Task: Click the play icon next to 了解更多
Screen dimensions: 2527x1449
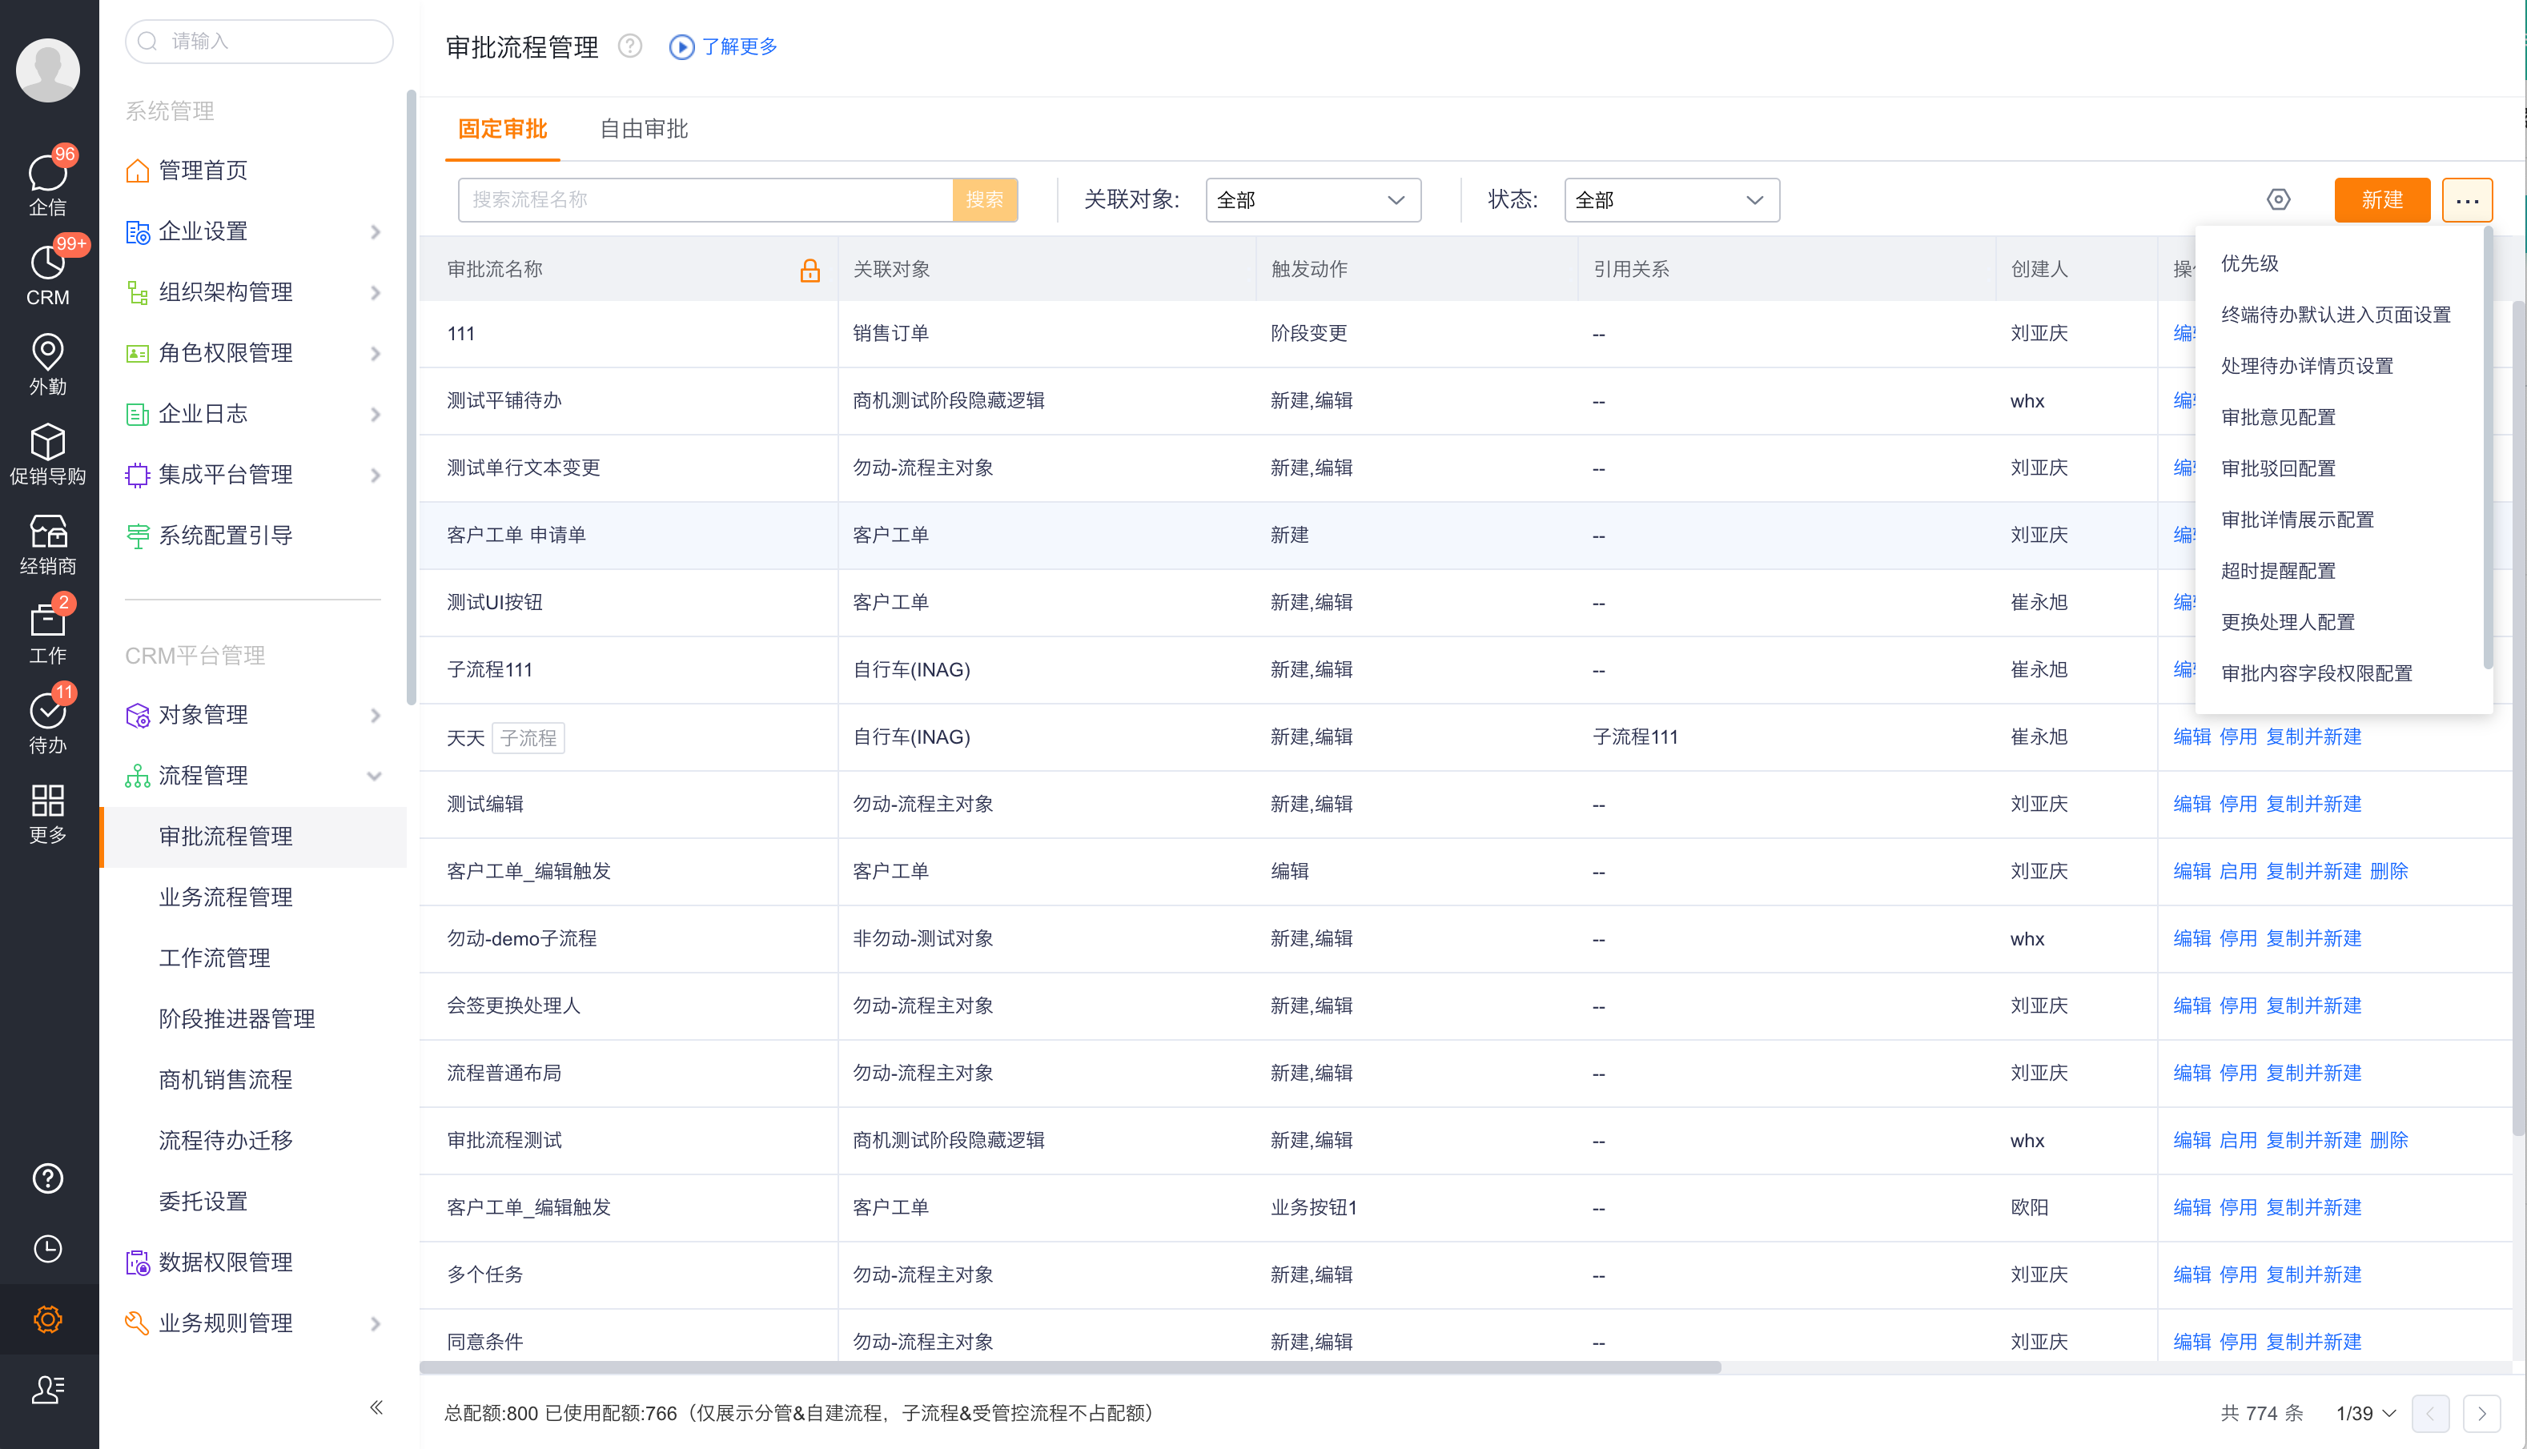Action: click(681, 46)
